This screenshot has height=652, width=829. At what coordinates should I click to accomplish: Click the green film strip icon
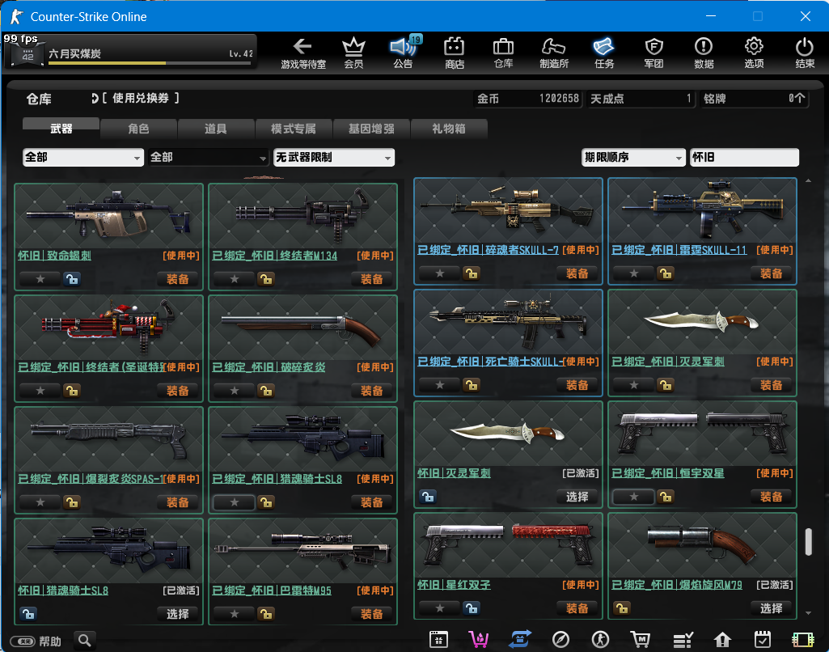click(802, 640)
